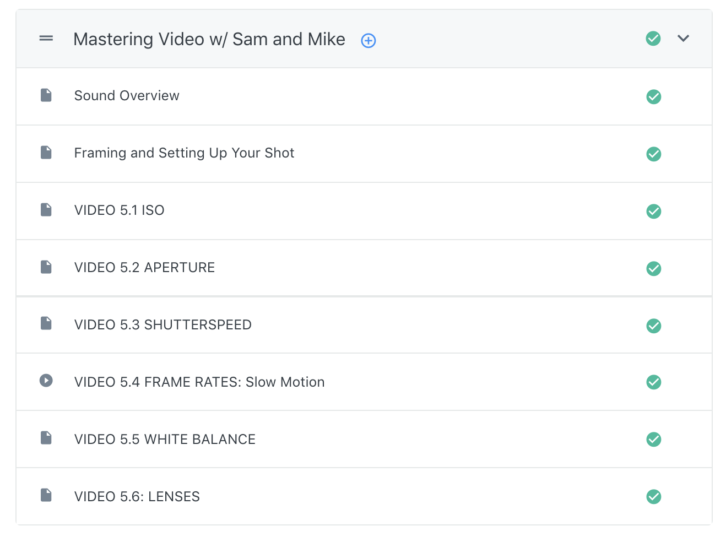Click the play icon for VIDEO 5.4 lesson

tap(46, 381)
